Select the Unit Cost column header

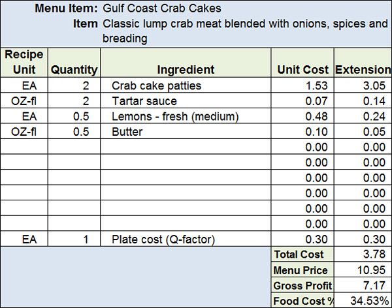[302, 69]
